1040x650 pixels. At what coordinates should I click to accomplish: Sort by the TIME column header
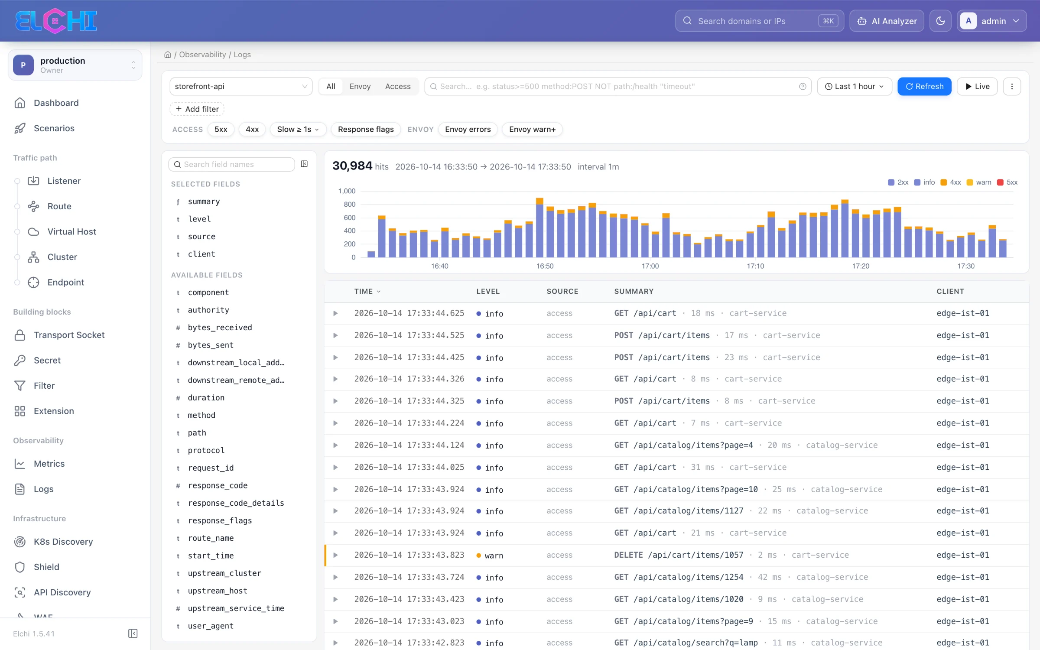367,291
